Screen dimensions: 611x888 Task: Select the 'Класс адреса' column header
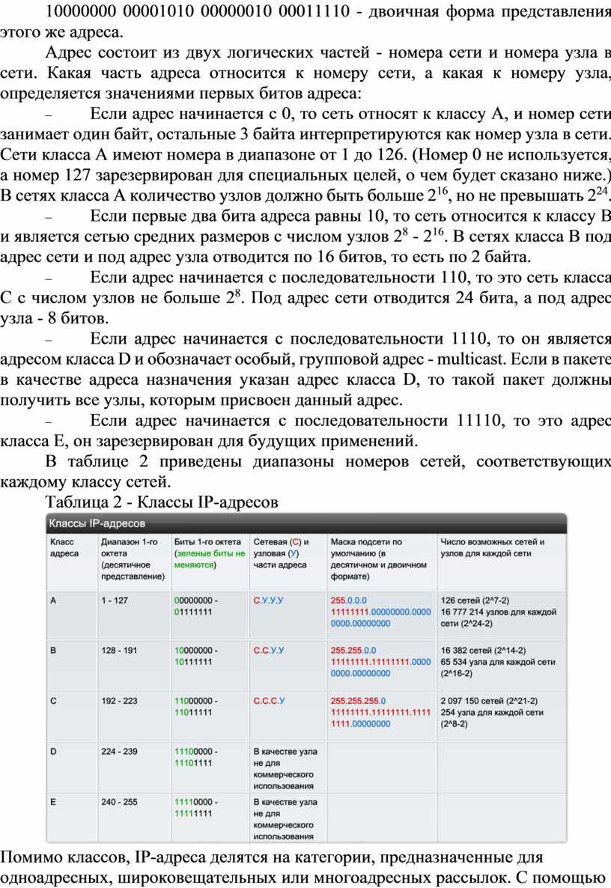(64, 547)
